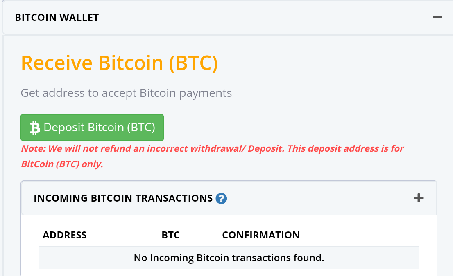Click the red 'Note:' label
This screenshot has width=453, height=276.
[x=32, y=148]
